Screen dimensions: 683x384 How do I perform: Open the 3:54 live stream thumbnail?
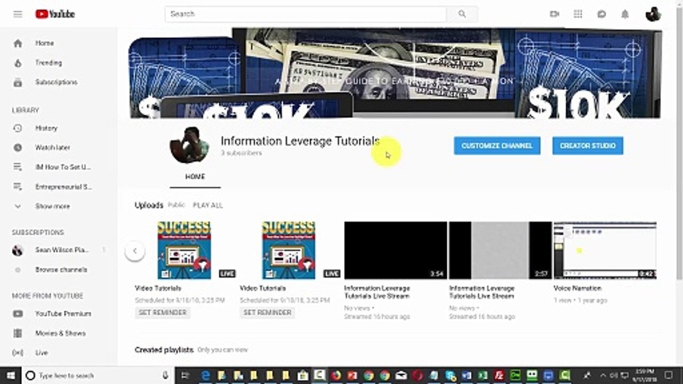[395, 250]
